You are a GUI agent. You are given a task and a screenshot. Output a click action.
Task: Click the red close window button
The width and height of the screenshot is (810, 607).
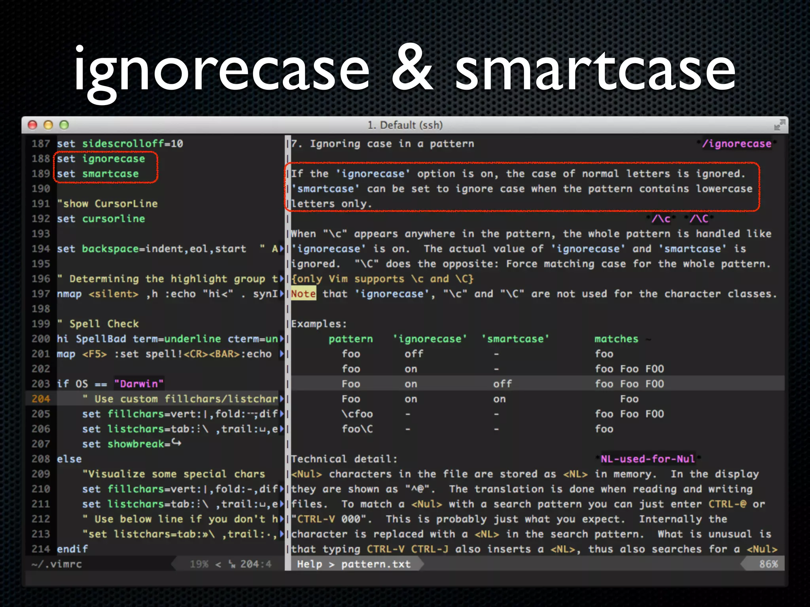click(32, 125)
